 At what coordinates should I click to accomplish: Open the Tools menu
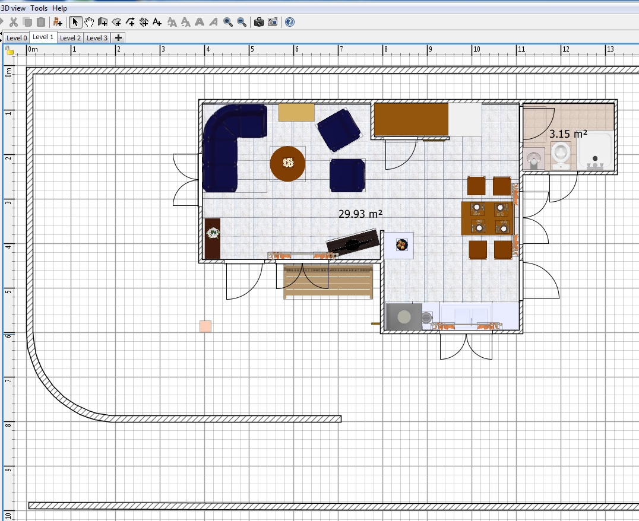click(39, 8)
